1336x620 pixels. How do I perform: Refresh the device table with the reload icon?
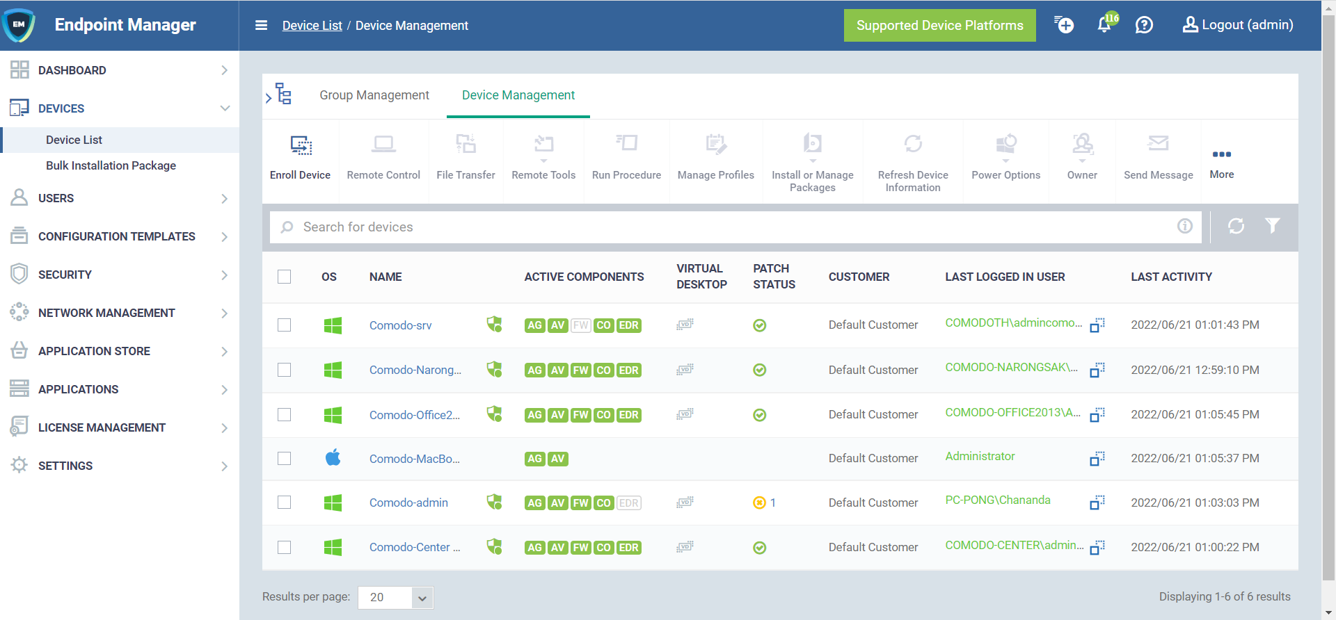coord(1236,226)
